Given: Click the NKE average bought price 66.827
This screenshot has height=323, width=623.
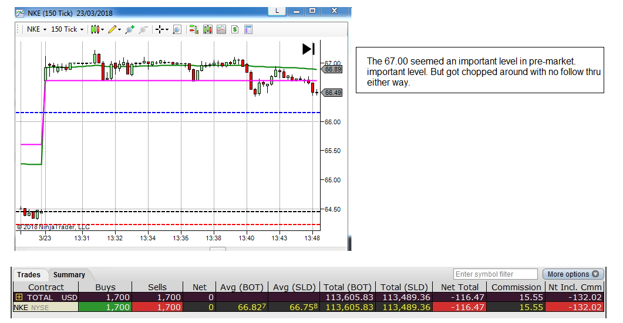Looking at the screenshot, I should point(241,307).
